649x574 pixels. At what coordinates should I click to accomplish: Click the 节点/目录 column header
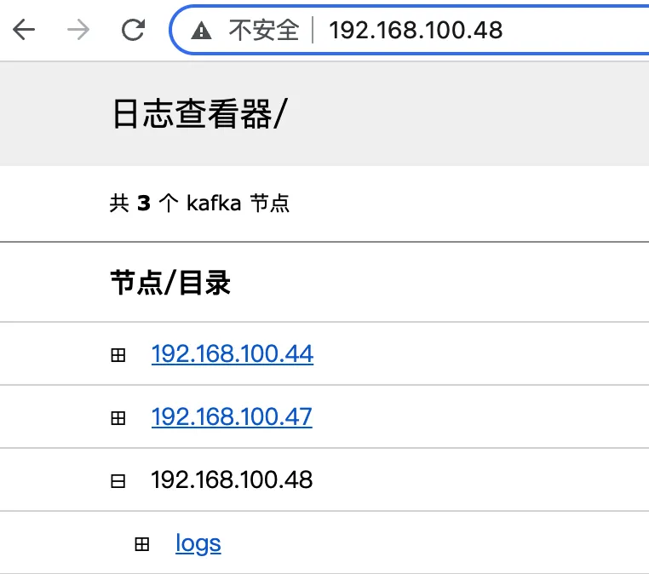point(170,283)
